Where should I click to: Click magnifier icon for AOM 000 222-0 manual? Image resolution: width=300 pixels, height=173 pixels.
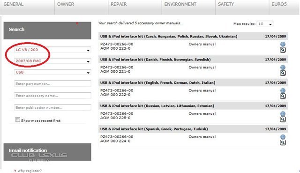coord(283,96)
